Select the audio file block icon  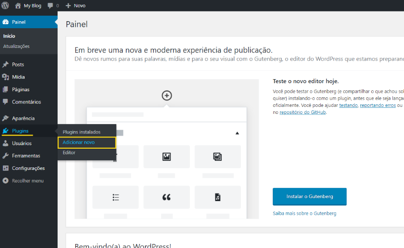click(218, 197)
